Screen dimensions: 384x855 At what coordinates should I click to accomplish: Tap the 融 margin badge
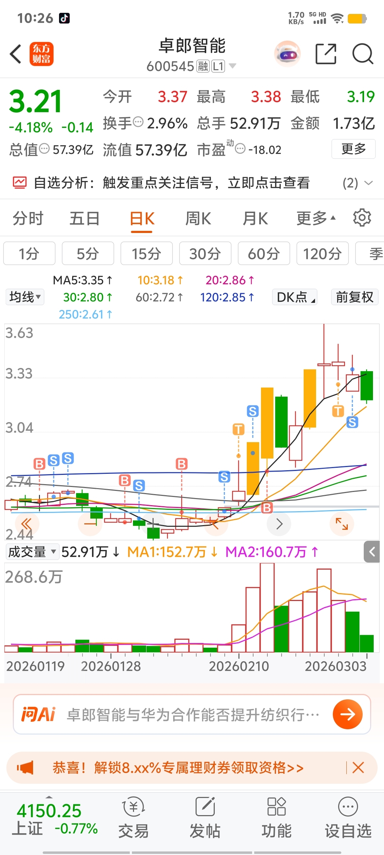[x=203, y=66]
